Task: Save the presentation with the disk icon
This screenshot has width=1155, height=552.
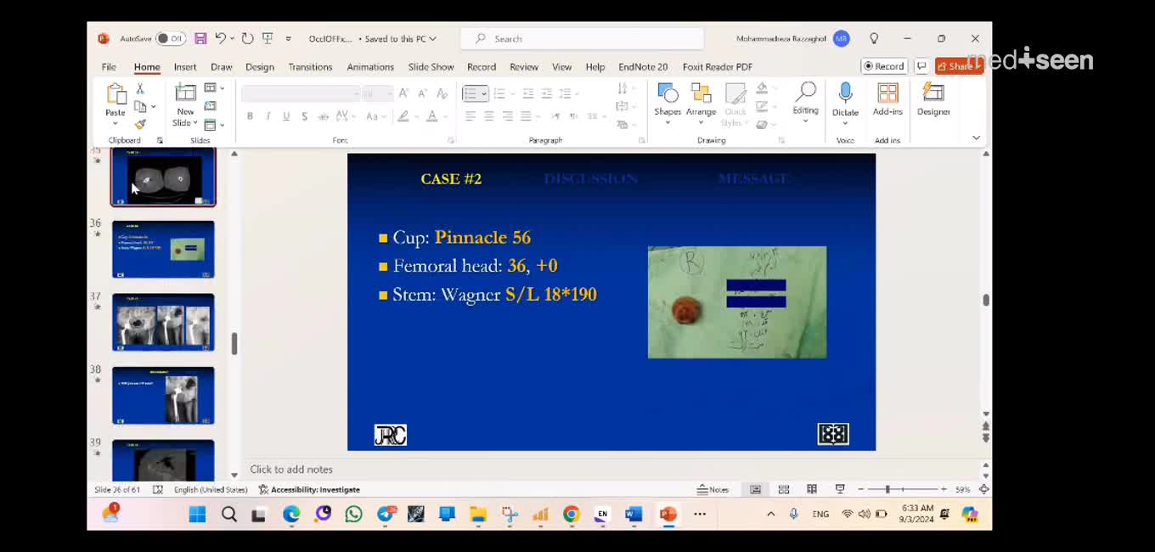Action: pos(200,38)
